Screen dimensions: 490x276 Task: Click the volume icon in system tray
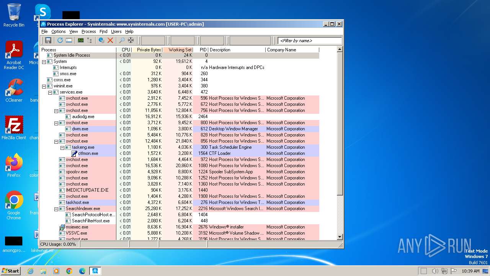coord(435,271)
